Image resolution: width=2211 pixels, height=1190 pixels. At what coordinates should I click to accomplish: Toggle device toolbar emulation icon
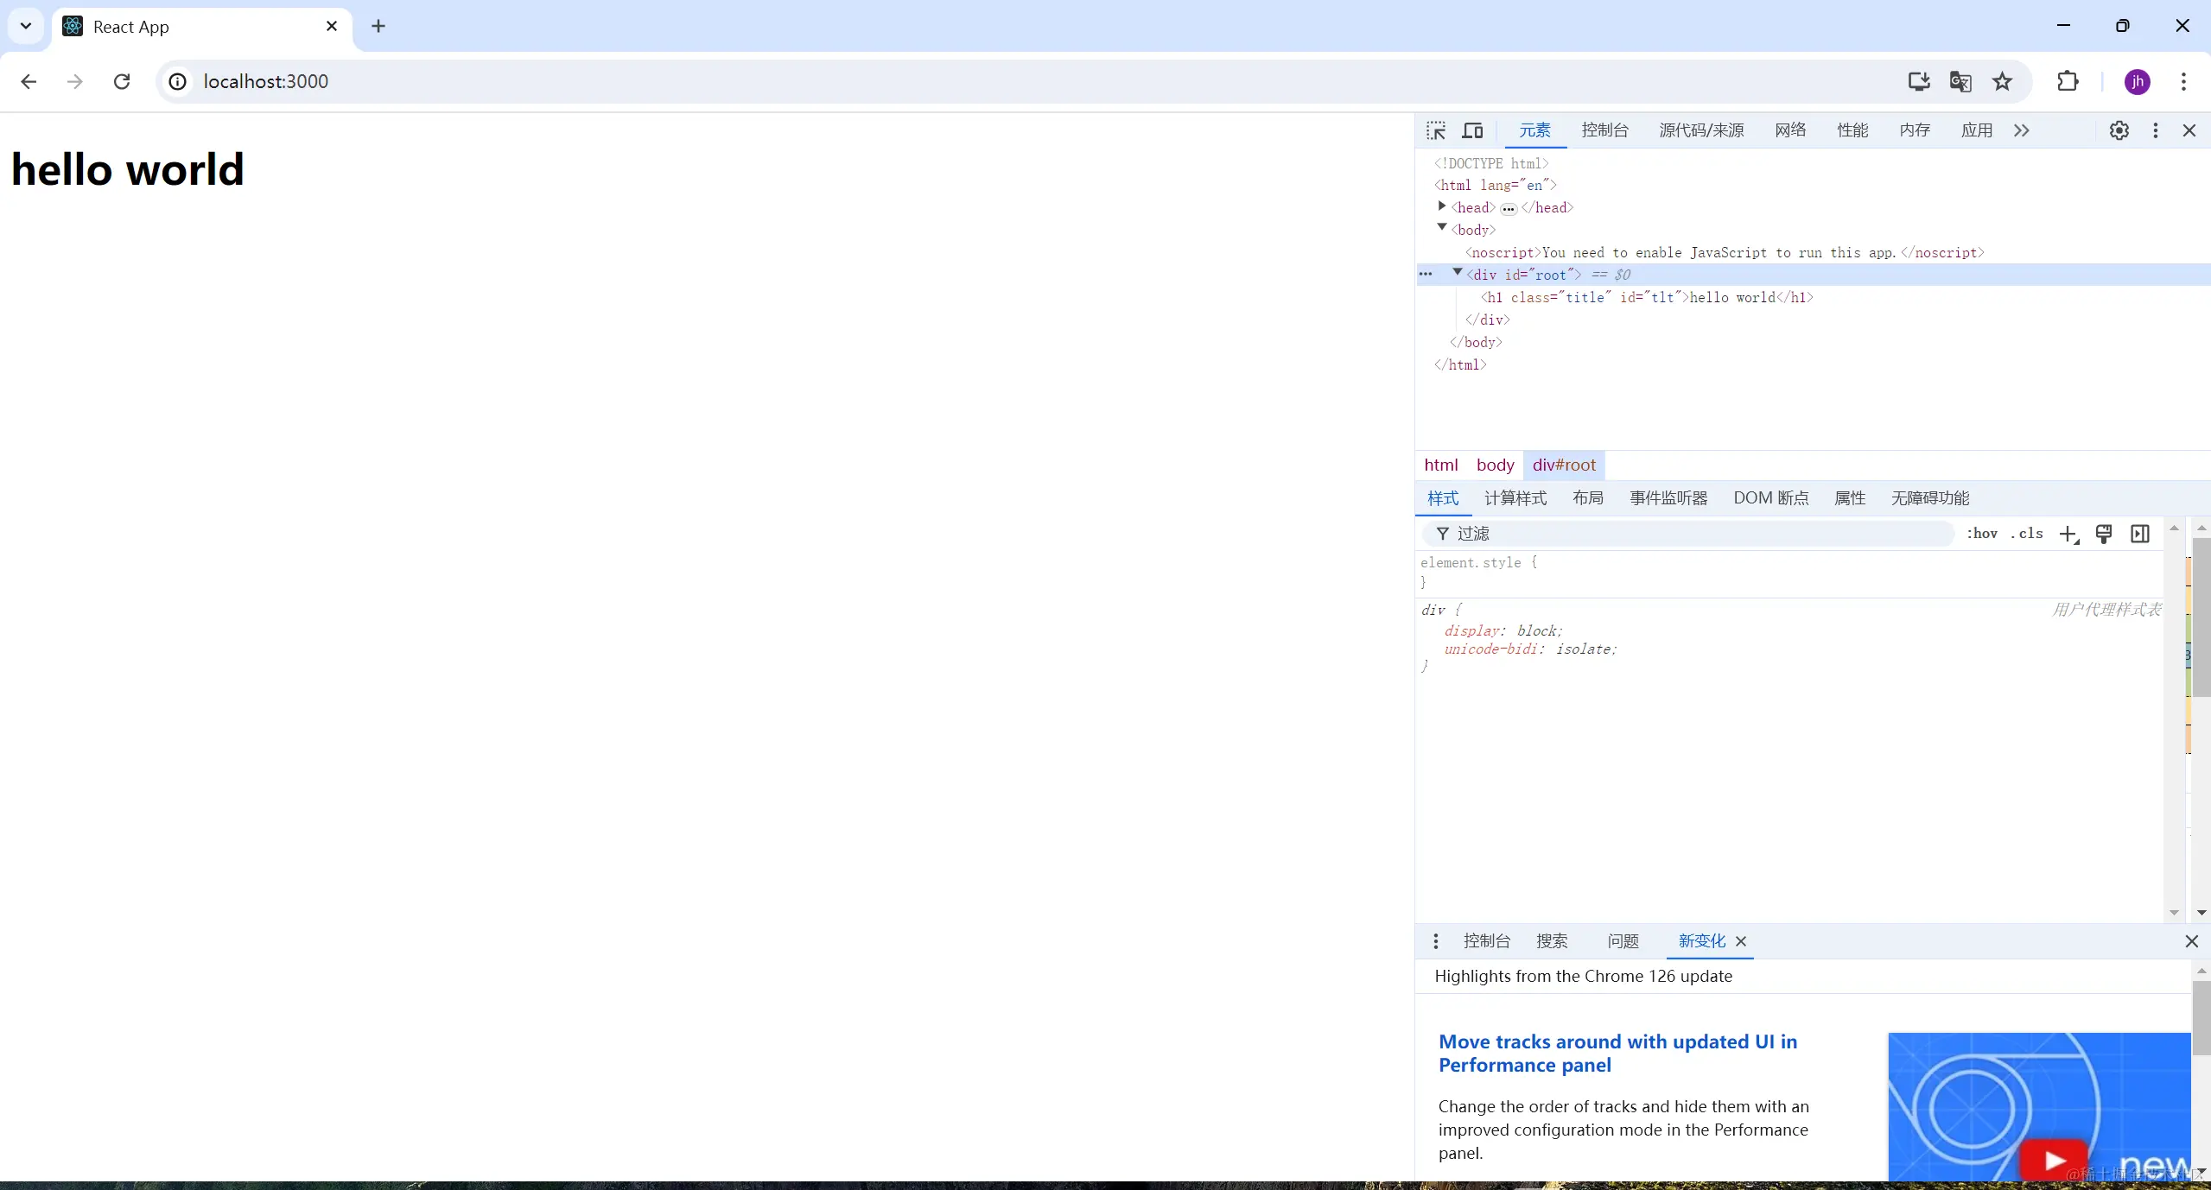[x=1472, y=130]
